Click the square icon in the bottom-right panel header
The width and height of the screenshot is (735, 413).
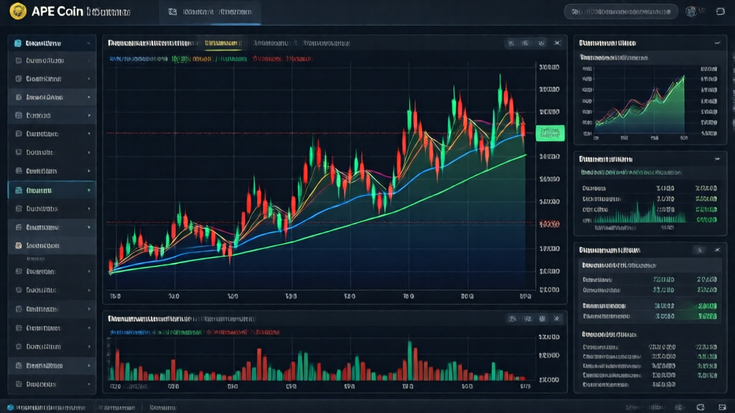click(x=701, y=250)
